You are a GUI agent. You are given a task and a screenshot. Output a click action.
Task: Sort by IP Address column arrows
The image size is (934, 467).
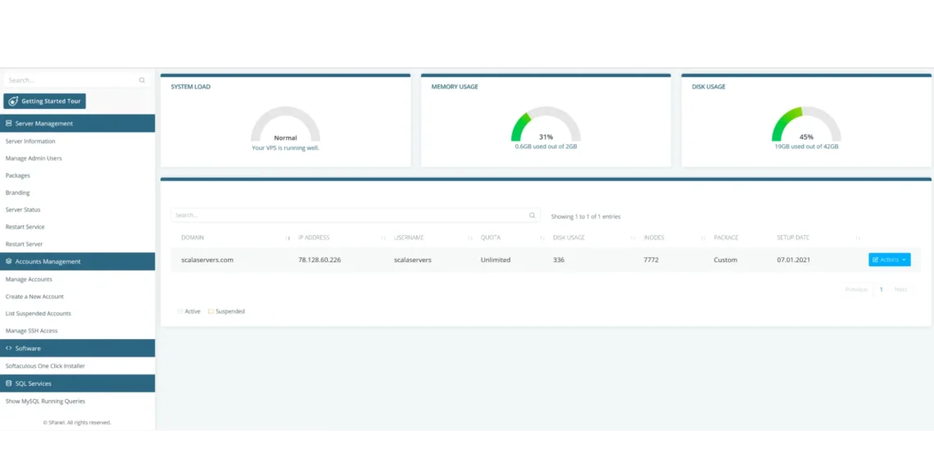click(383, 238)
